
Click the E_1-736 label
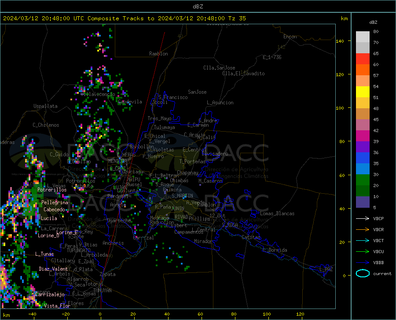[x=272, y=57]
